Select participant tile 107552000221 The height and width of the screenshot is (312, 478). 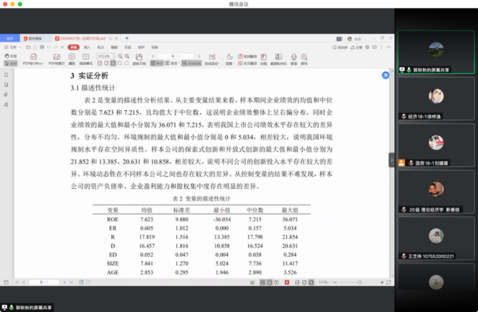click(436, 238)
